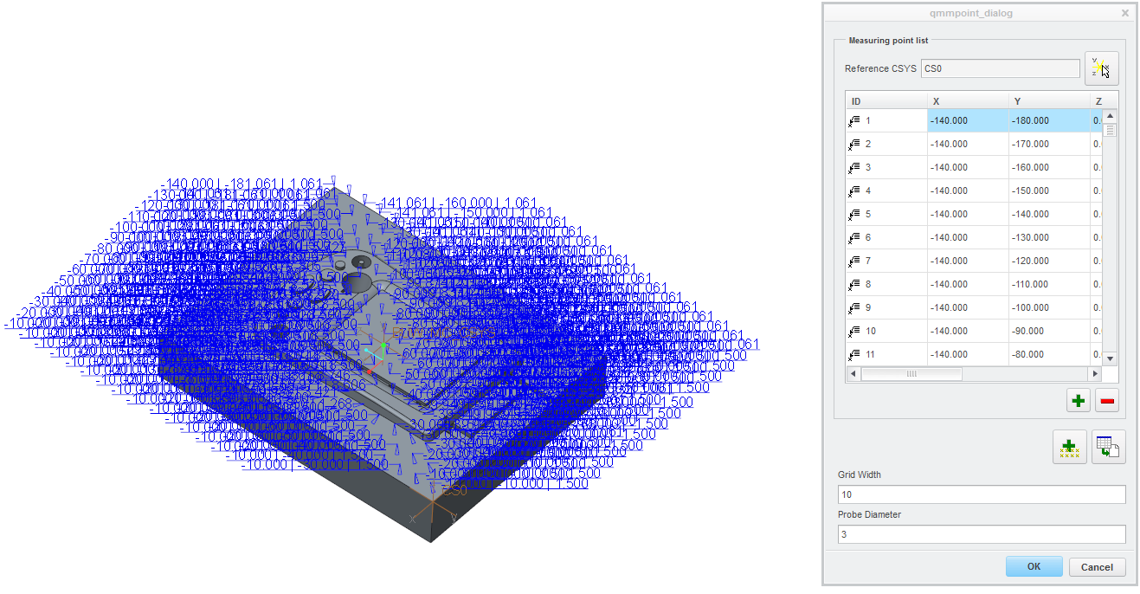Remove measuring point with red minus

click(1107, 400)
